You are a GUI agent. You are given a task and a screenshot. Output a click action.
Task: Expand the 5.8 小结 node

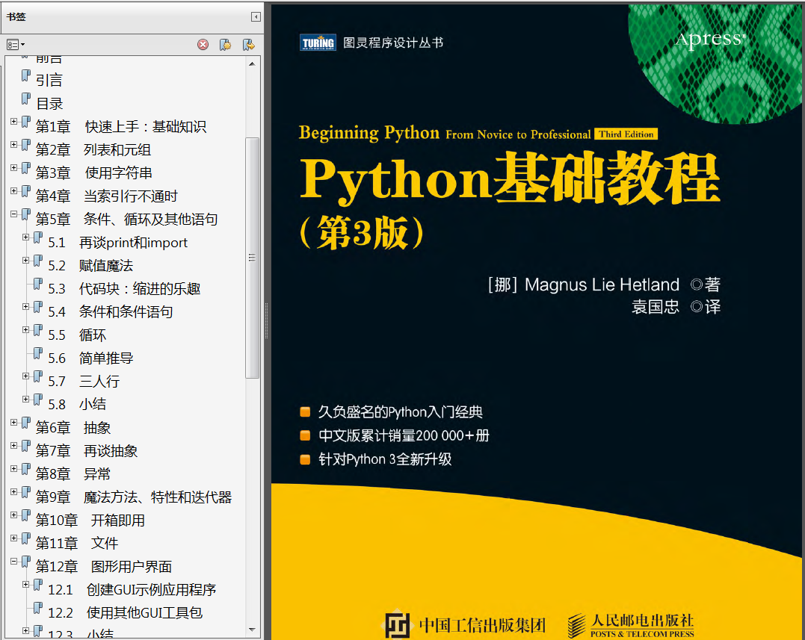click(25, 399)
